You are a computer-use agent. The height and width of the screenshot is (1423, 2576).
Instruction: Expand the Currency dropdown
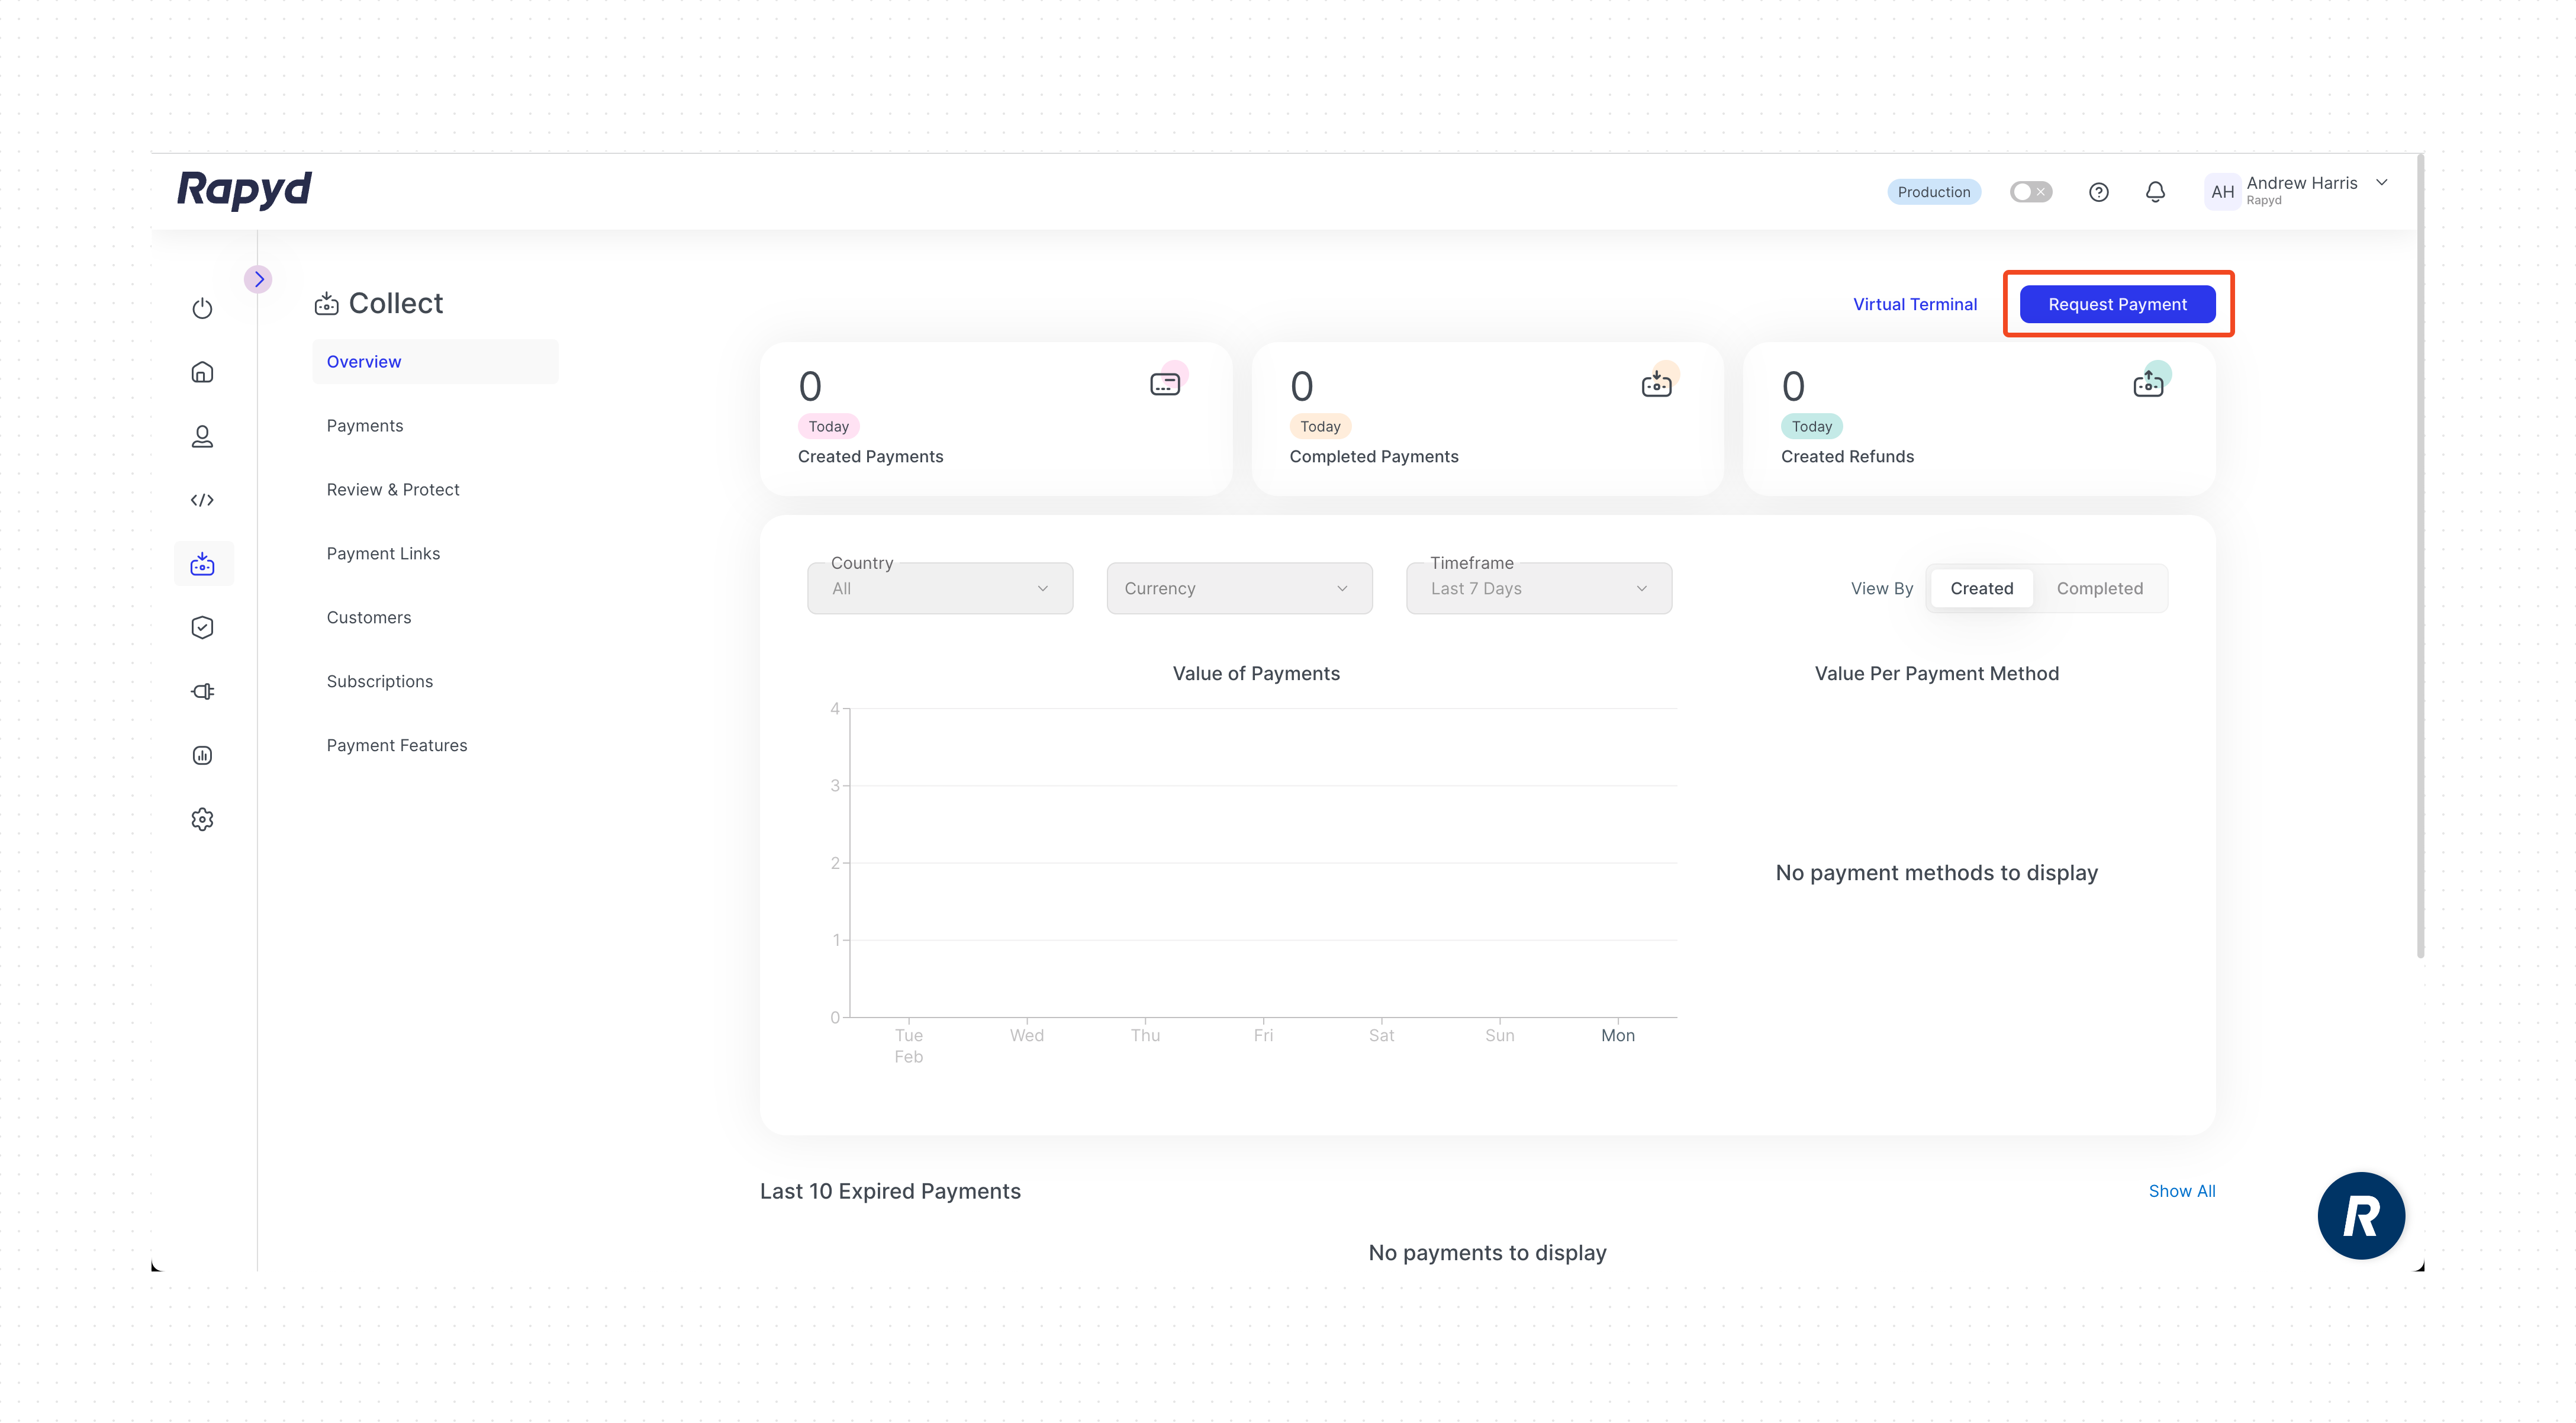click(x=1238, y=588)
